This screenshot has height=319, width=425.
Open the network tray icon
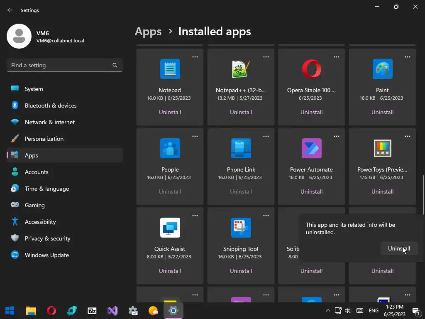(x=338, y=311)
